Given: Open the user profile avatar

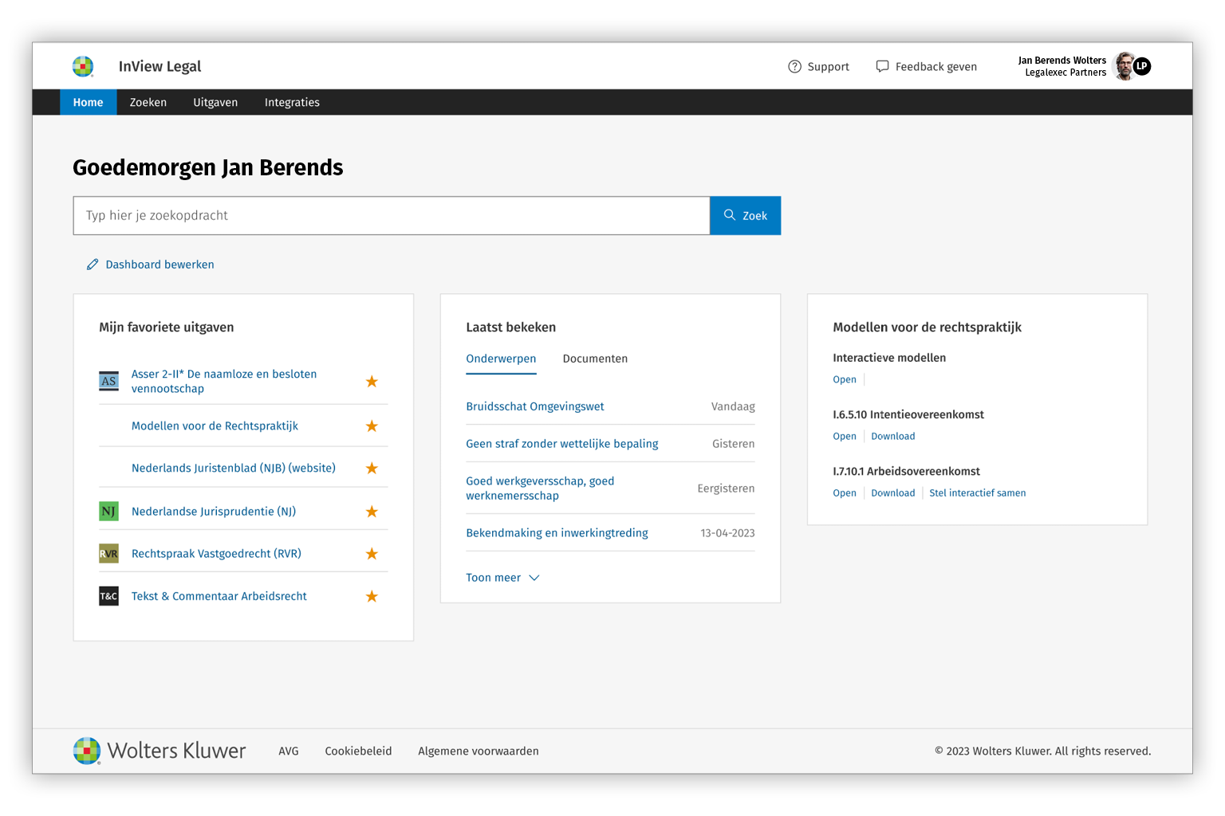Looking at the screenshot, I should click(1125, 66).
